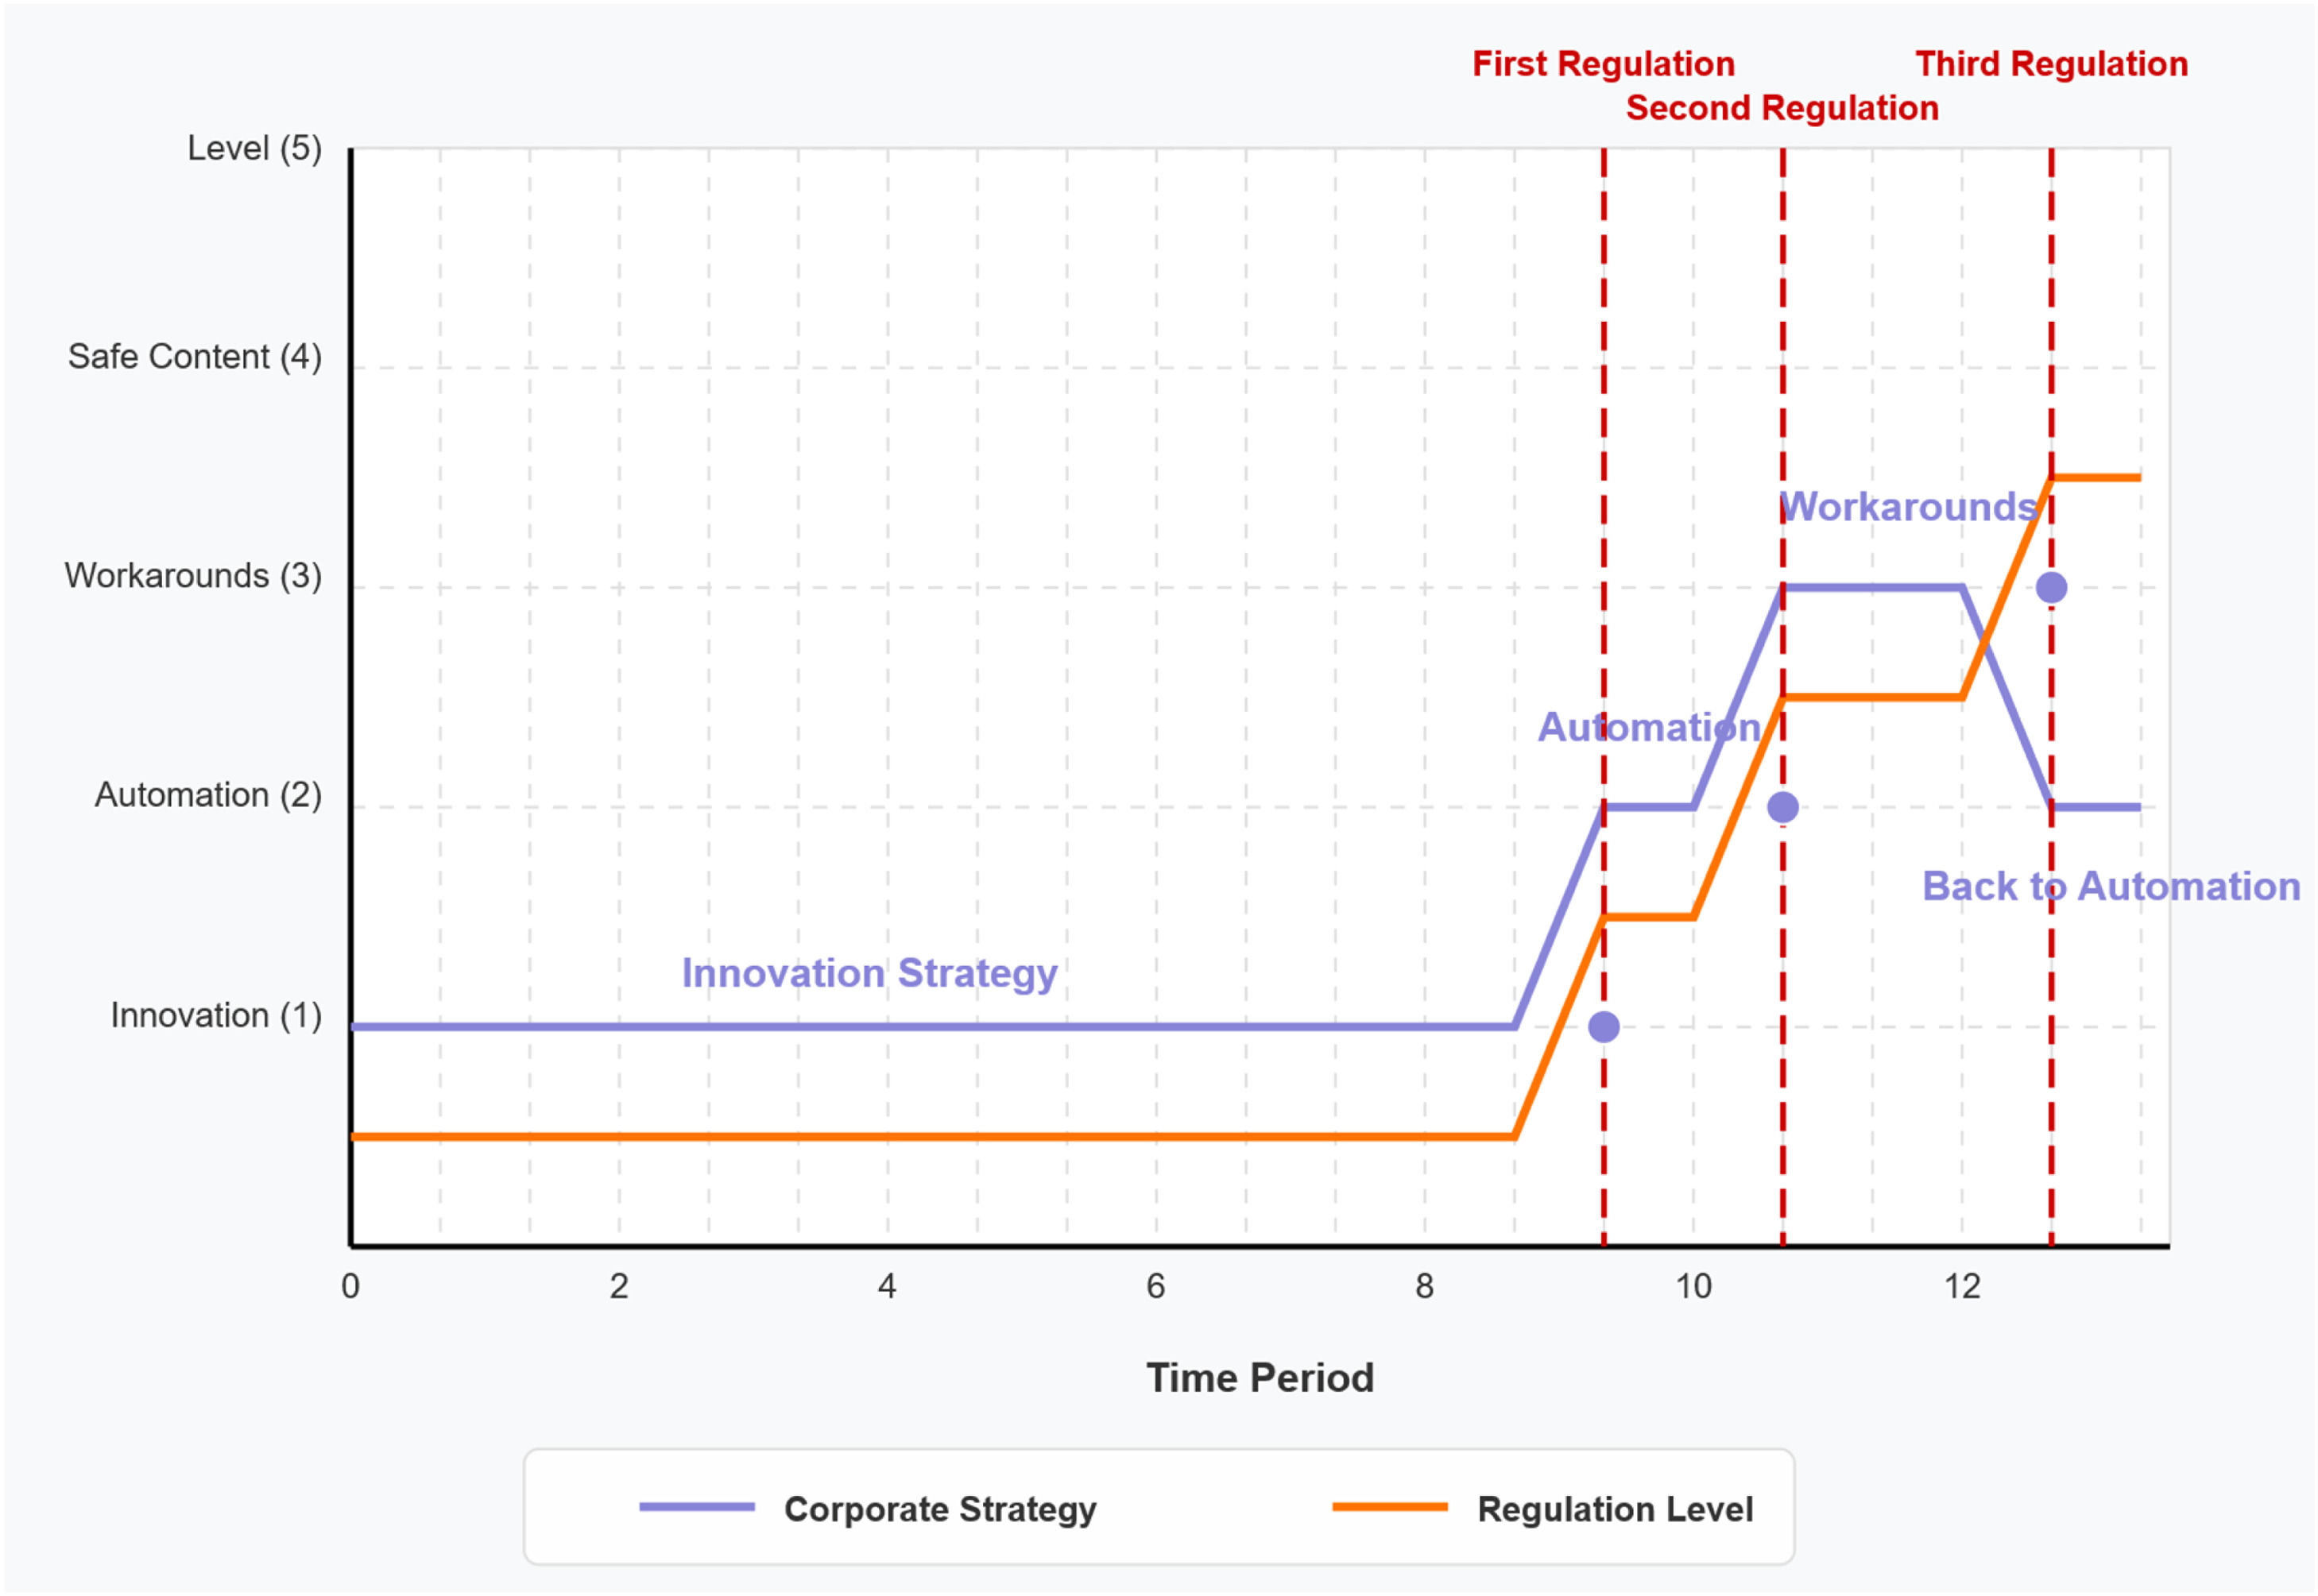Screen dimensions: 2318x1596
Task: Toggle the Regulation Level legend label
Action: [x=1615, y=1509]
